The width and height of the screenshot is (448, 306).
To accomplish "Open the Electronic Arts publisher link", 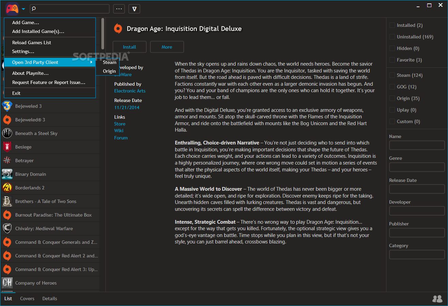I will 130,91.
